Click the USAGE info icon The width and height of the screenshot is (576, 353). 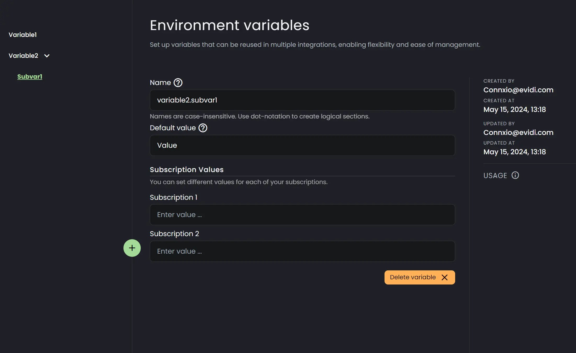click(515, 175)
